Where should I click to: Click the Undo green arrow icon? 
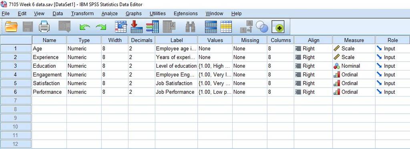tap(85, 27)
